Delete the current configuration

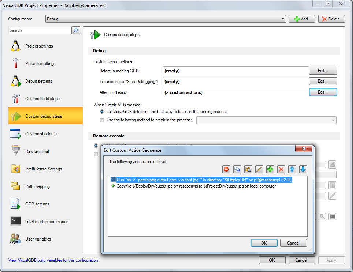[x=331, y=19]
